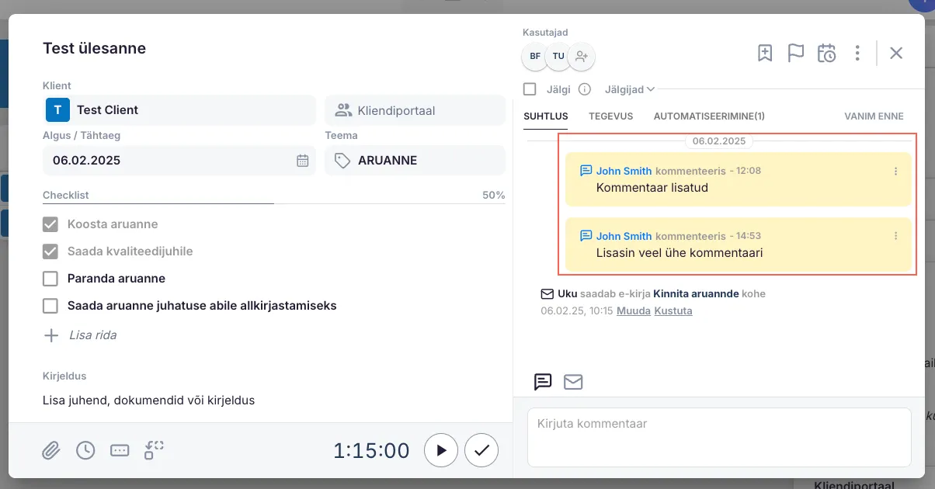Image resolution: width=935 pixels, height=489 pixels.
Task: Open the clock time-tracking icon
Action: pos(85,450)
